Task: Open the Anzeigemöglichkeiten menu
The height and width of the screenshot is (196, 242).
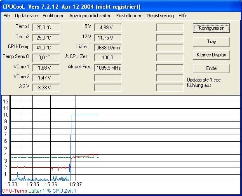Action: point(90,16)
